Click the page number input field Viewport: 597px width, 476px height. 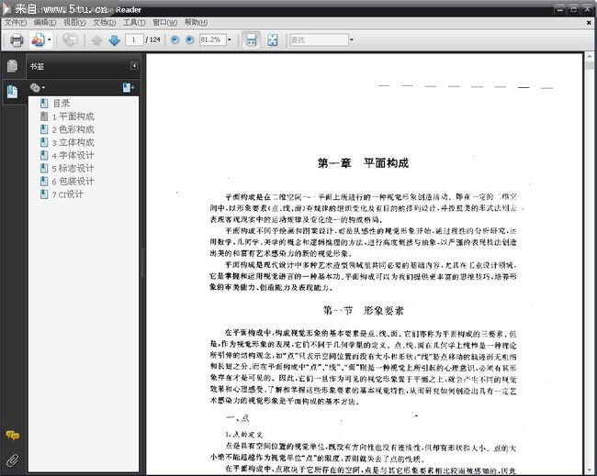(136, 40)
